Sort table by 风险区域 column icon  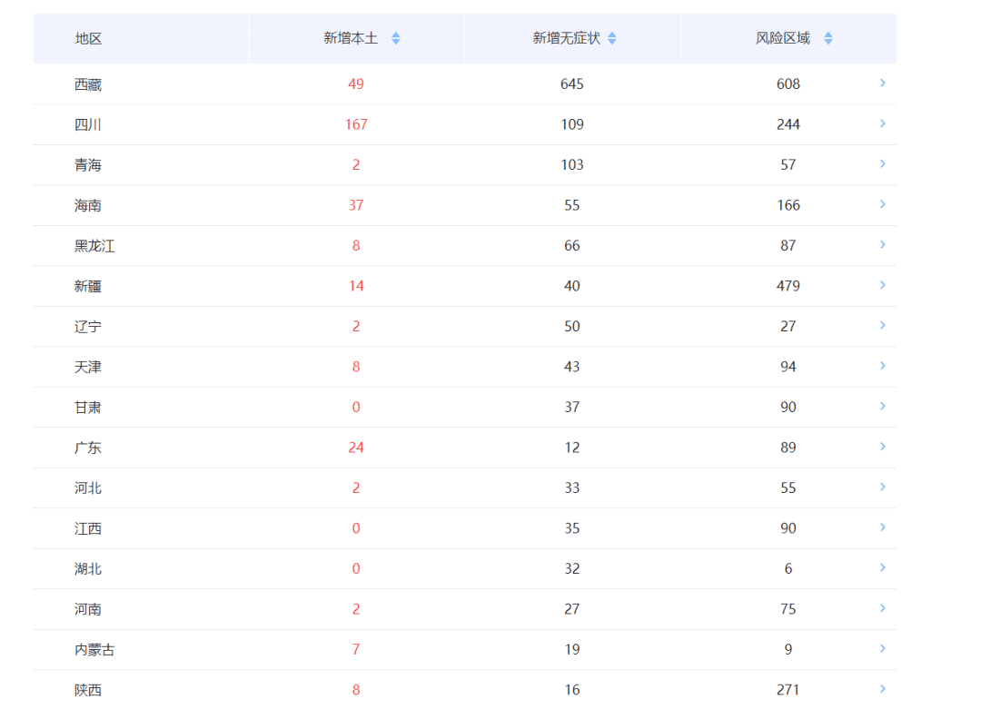(x=827, y=38)
